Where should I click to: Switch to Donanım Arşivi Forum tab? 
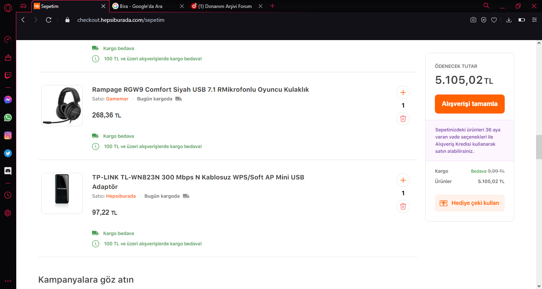click(227, 6)
